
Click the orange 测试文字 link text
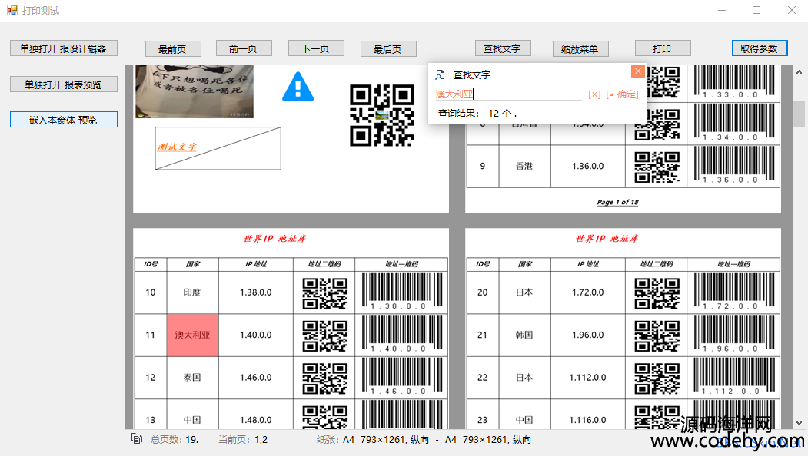178,147
